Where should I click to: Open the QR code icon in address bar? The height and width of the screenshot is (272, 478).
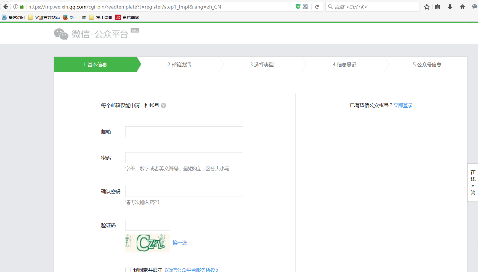click(x=306, y=7)
